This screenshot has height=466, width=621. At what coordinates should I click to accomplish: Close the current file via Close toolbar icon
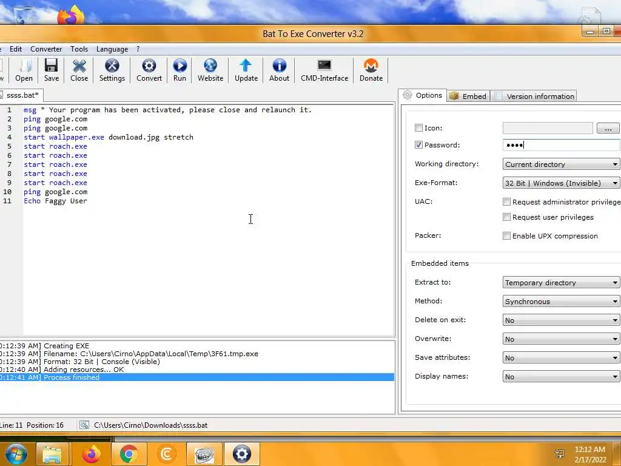[x=79, y=70]
